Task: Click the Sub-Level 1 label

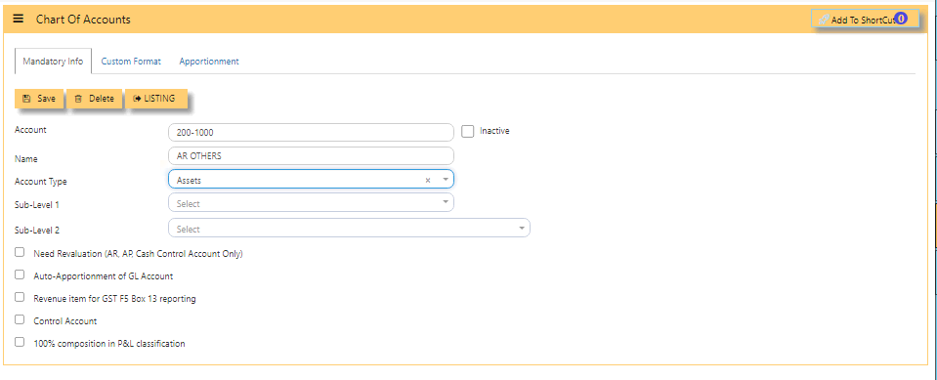Action: click(36, 204)
